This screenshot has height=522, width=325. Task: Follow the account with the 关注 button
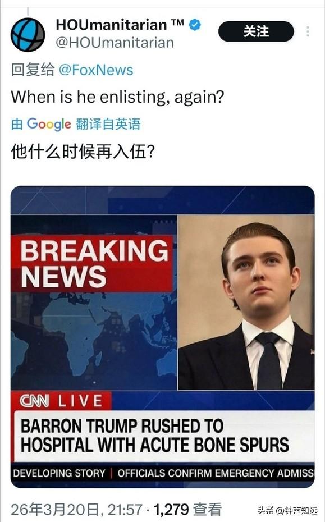coord(256,31)
